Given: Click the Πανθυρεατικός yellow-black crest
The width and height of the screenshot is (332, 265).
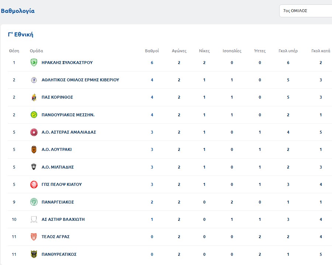Looking at the screenshot, I should (34, 254).
